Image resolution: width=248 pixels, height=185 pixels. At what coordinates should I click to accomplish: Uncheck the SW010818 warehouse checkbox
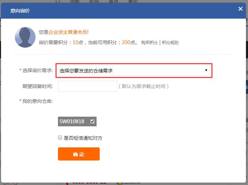click(x=92, y=121)
